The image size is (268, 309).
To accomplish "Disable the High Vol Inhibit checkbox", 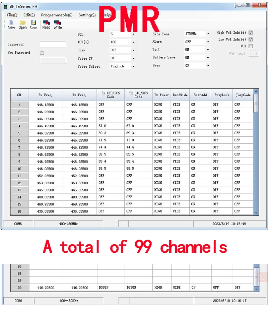I will pyautogui.click(x=251, y=33).
